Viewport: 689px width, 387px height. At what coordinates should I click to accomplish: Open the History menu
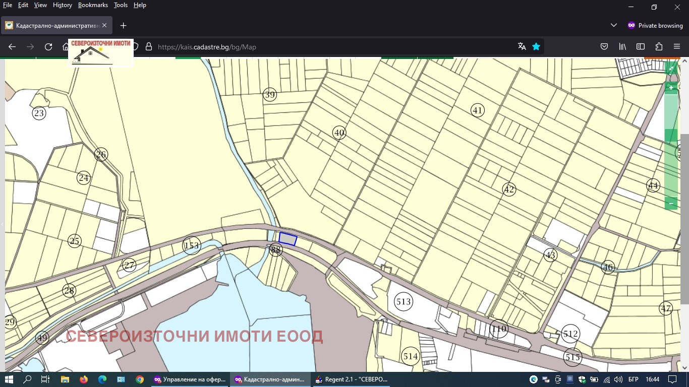[63, 5]
